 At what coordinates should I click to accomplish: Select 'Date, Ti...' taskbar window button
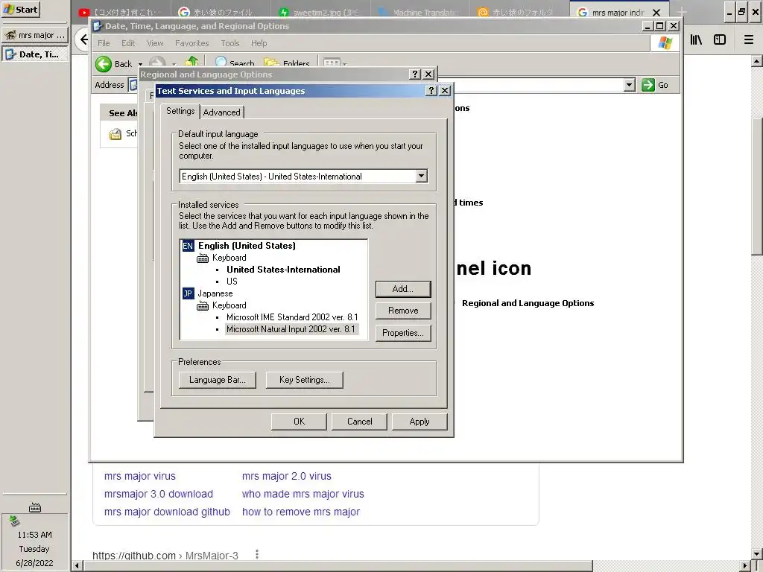(x=35, y=54)
